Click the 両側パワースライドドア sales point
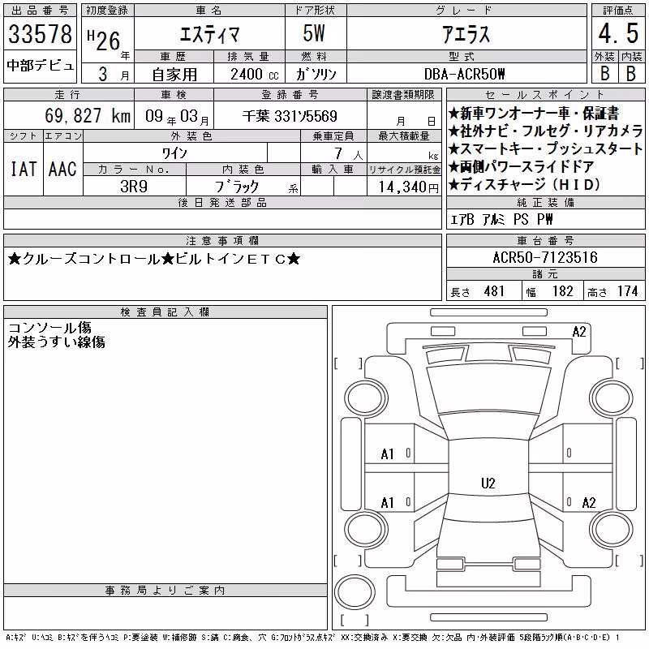Screen dimensions: 649x649 522,167
